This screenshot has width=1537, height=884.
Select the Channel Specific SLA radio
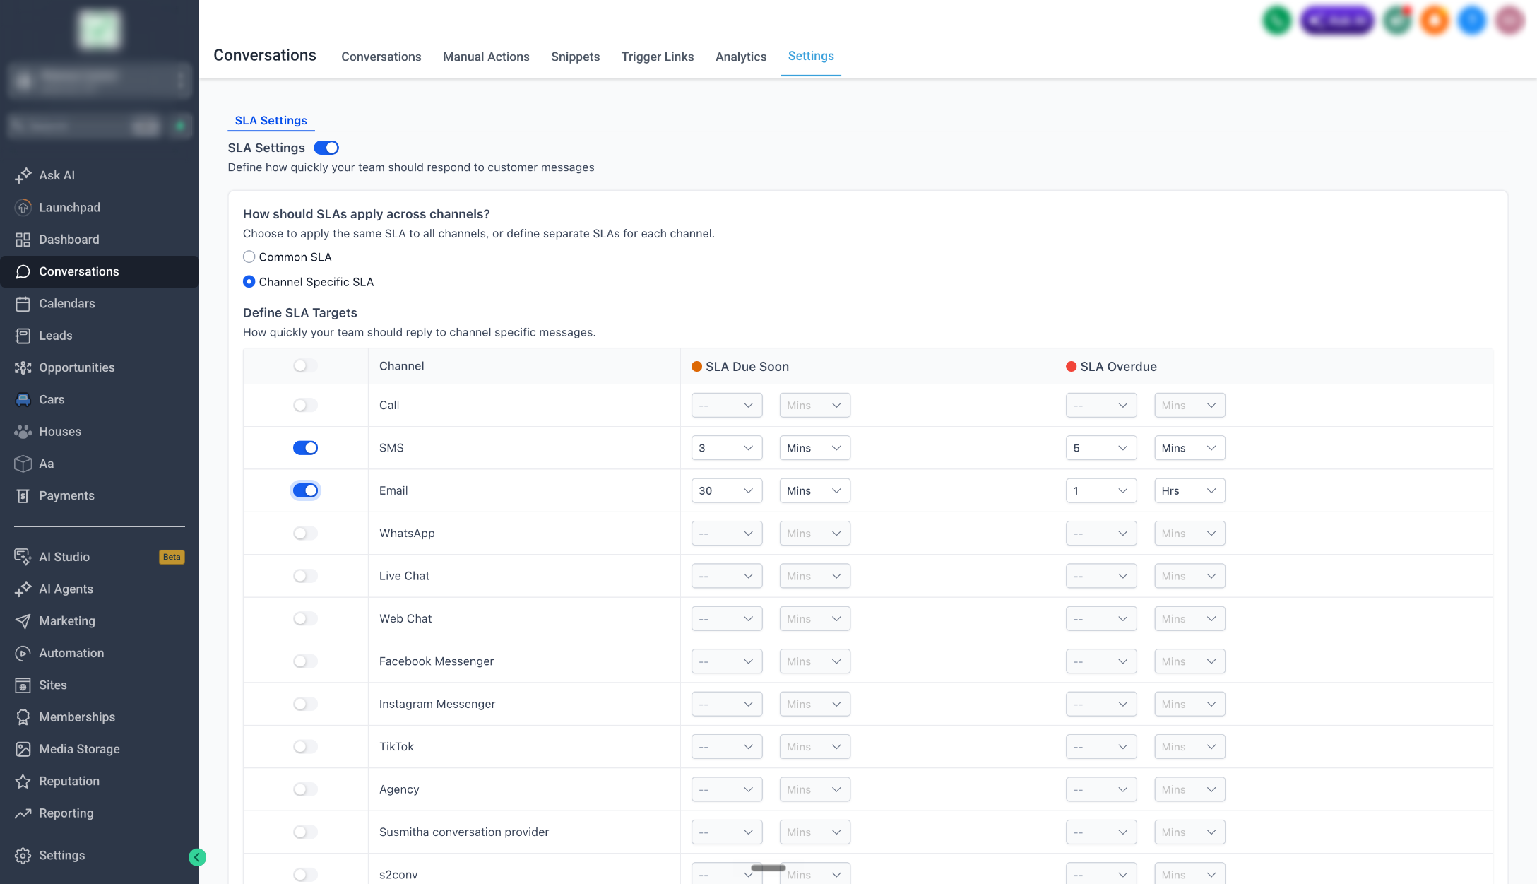pyautogui.click(x=249, y=281)
